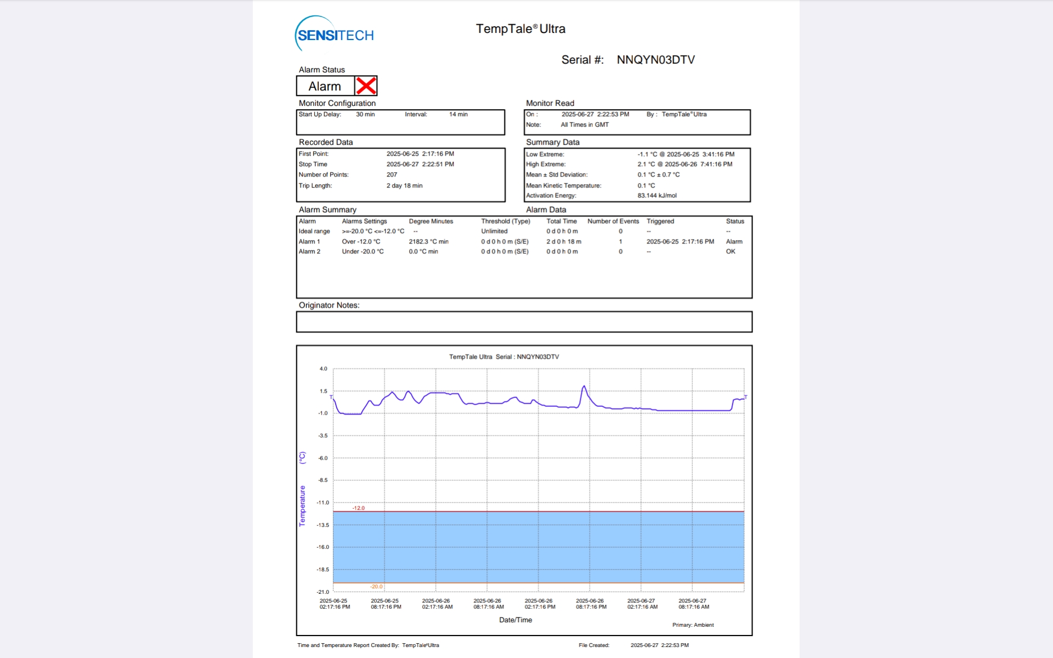Click the footer Report Created By text
The height and width of the screenshot is (658, 1053).
point(368,645)
